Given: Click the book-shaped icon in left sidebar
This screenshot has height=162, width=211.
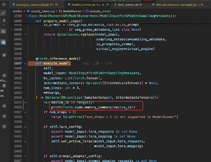Looking at the screenshot, I should (x=4, y=31).
